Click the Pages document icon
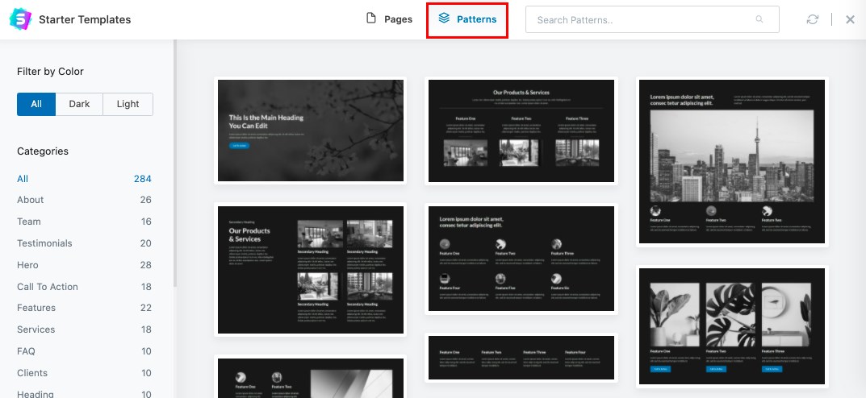Viewport: 866px width, 398px height. 371,19
